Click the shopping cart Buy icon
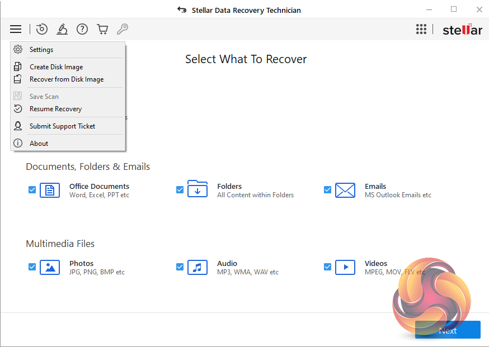The image size is (489, 347). pos(102,29)
